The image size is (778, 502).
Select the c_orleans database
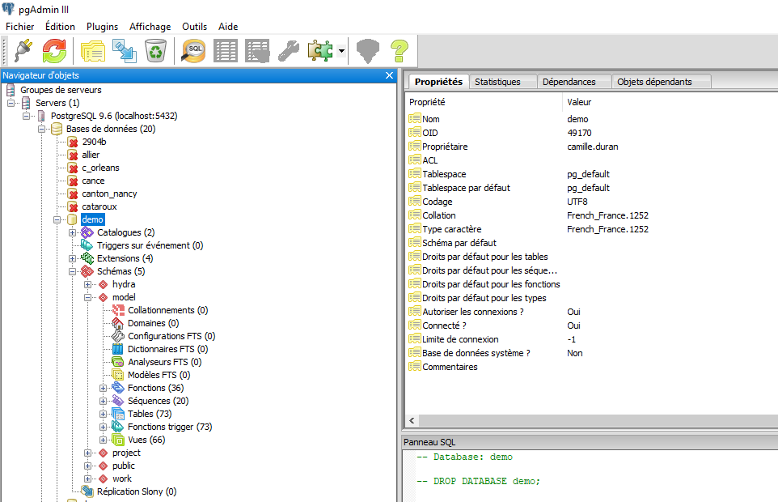click(x=101, y=168)
